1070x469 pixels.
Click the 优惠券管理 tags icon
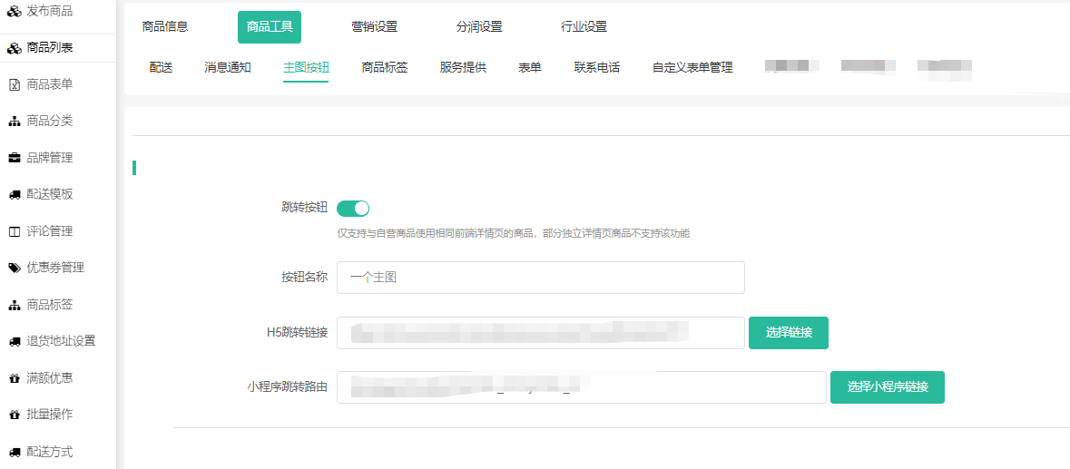14,268
